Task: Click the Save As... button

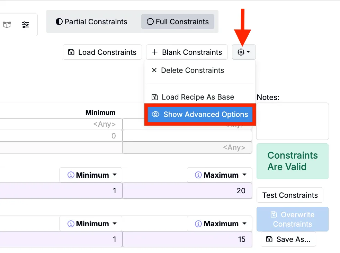Action: click(x=288, y=239)
